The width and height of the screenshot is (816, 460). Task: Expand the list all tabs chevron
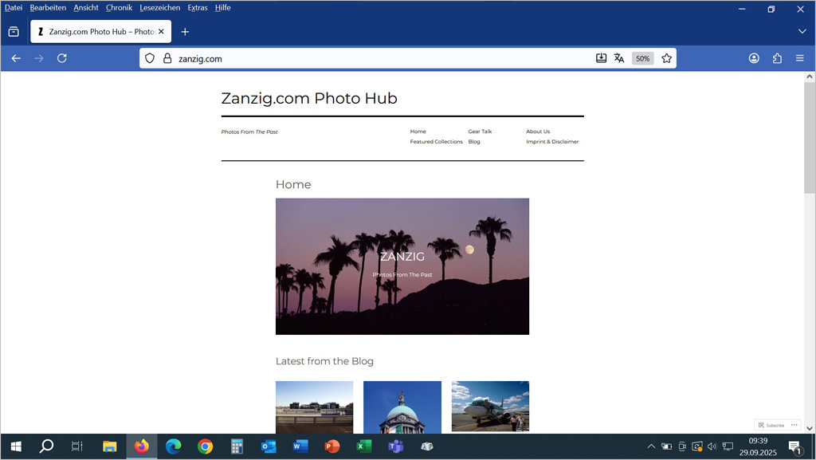coord(802,32)
